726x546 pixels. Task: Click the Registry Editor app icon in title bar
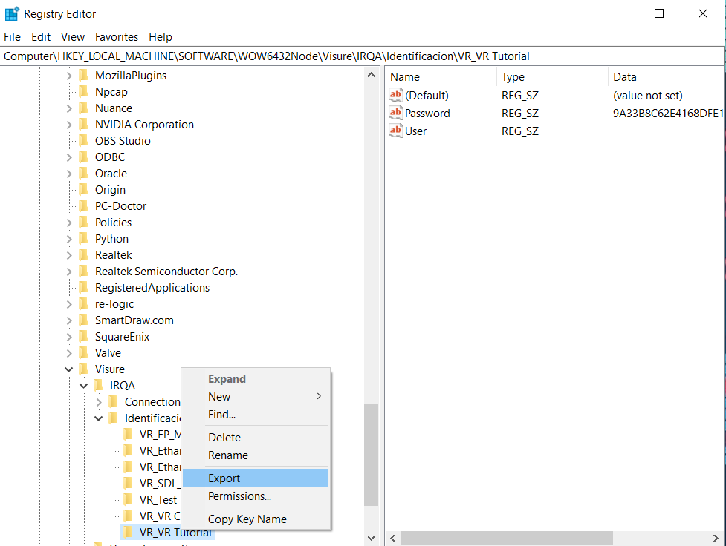pos(12,14)
